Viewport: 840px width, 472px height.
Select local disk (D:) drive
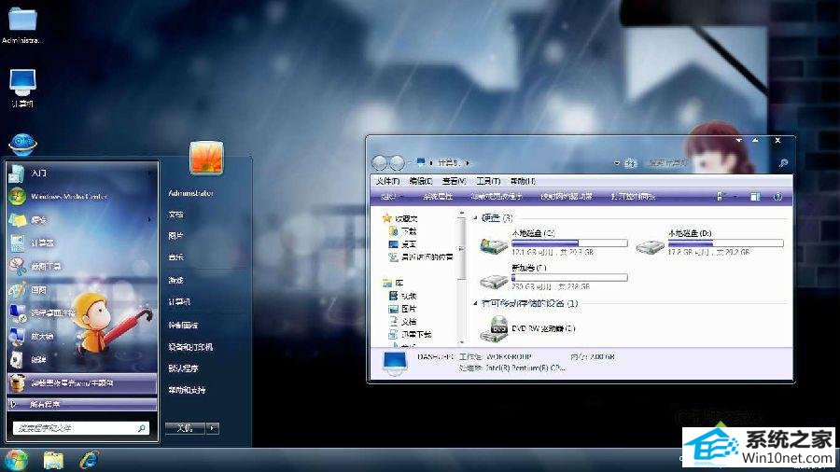[709, 243]
